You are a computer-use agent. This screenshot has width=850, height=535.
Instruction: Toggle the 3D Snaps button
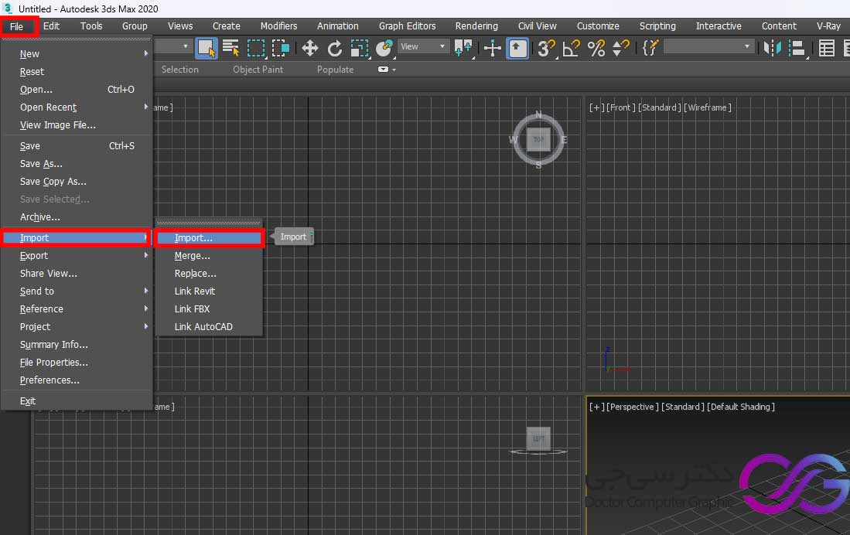pos(546,48)
